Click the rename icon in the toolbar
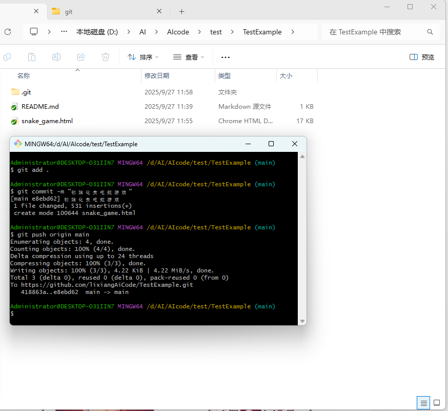Viewport: 448px width, 411px height. (x=57, y=57)
